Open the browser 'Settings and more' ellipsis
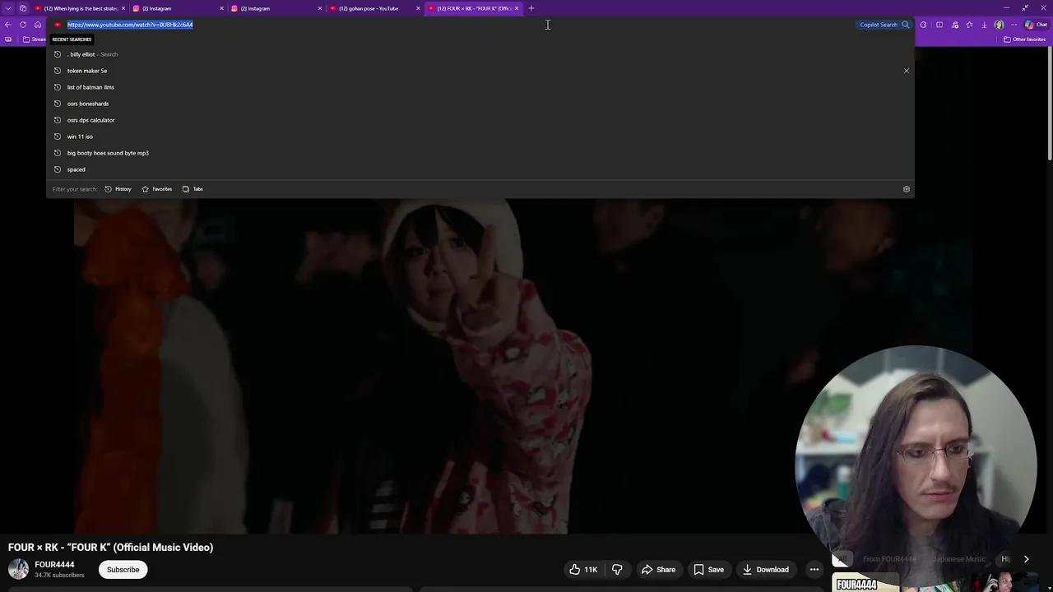Screen dimensions: 1053x592 [1014, 25]
